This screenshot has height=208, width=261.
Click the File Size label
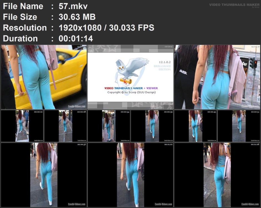point(20,17)
